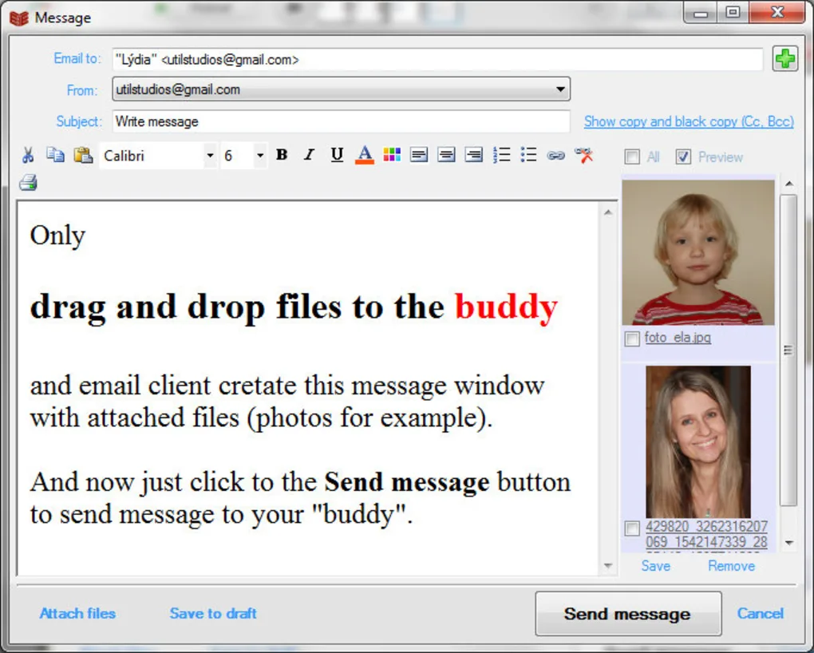Viewport: 814px width, 653px height.
Task: Apply Italic formatting
Action: coord(309,156)
